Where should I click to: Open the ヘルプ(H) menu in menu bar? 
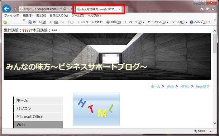(94, 15)
